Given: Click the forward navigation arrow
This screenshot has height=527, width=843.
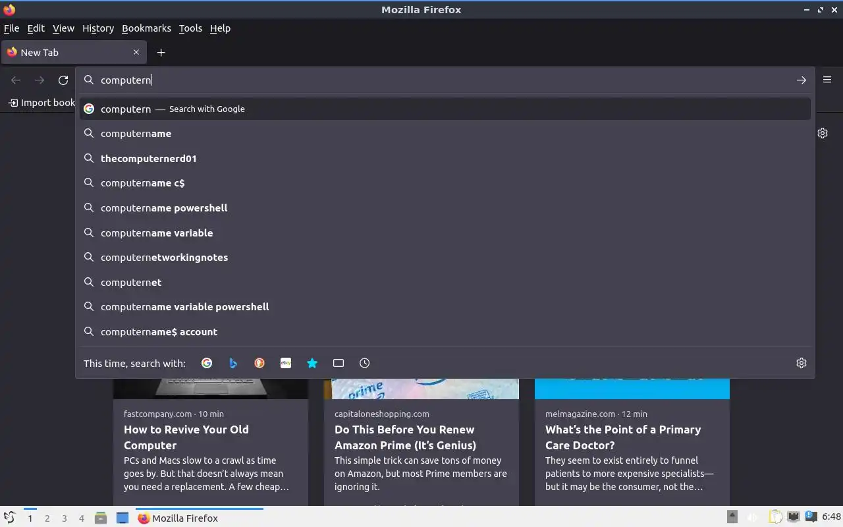Looking at the screenshot, I should [x=40, y=80].
